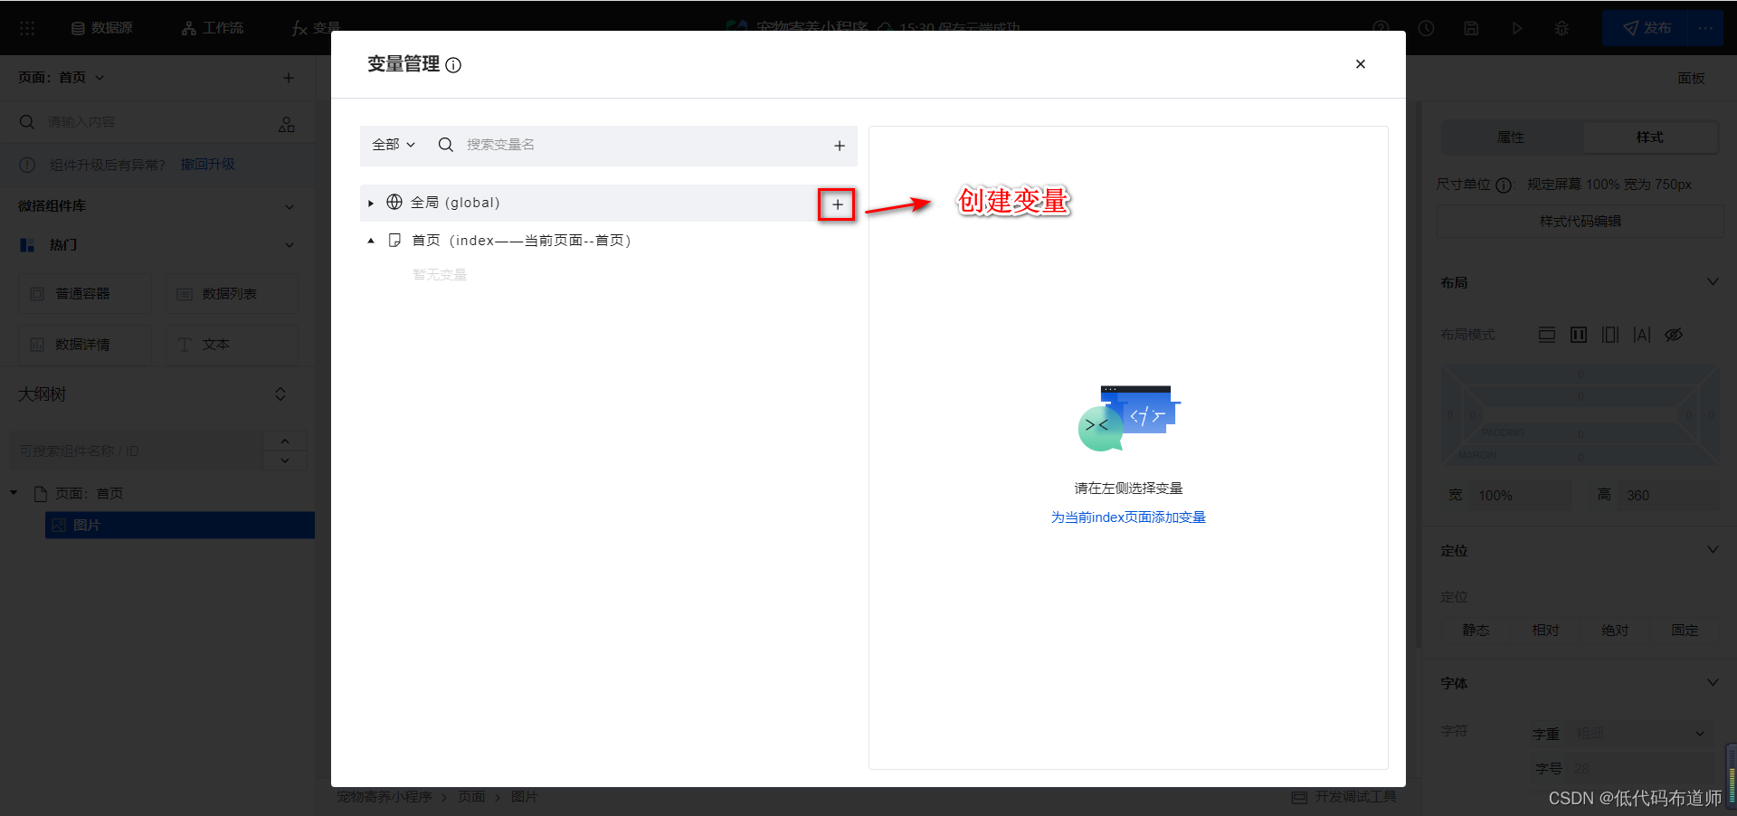Image resolution: width=1737 pixels, height=816 pixels.
Task: Select the 文本 component
Action: point(232,345)
